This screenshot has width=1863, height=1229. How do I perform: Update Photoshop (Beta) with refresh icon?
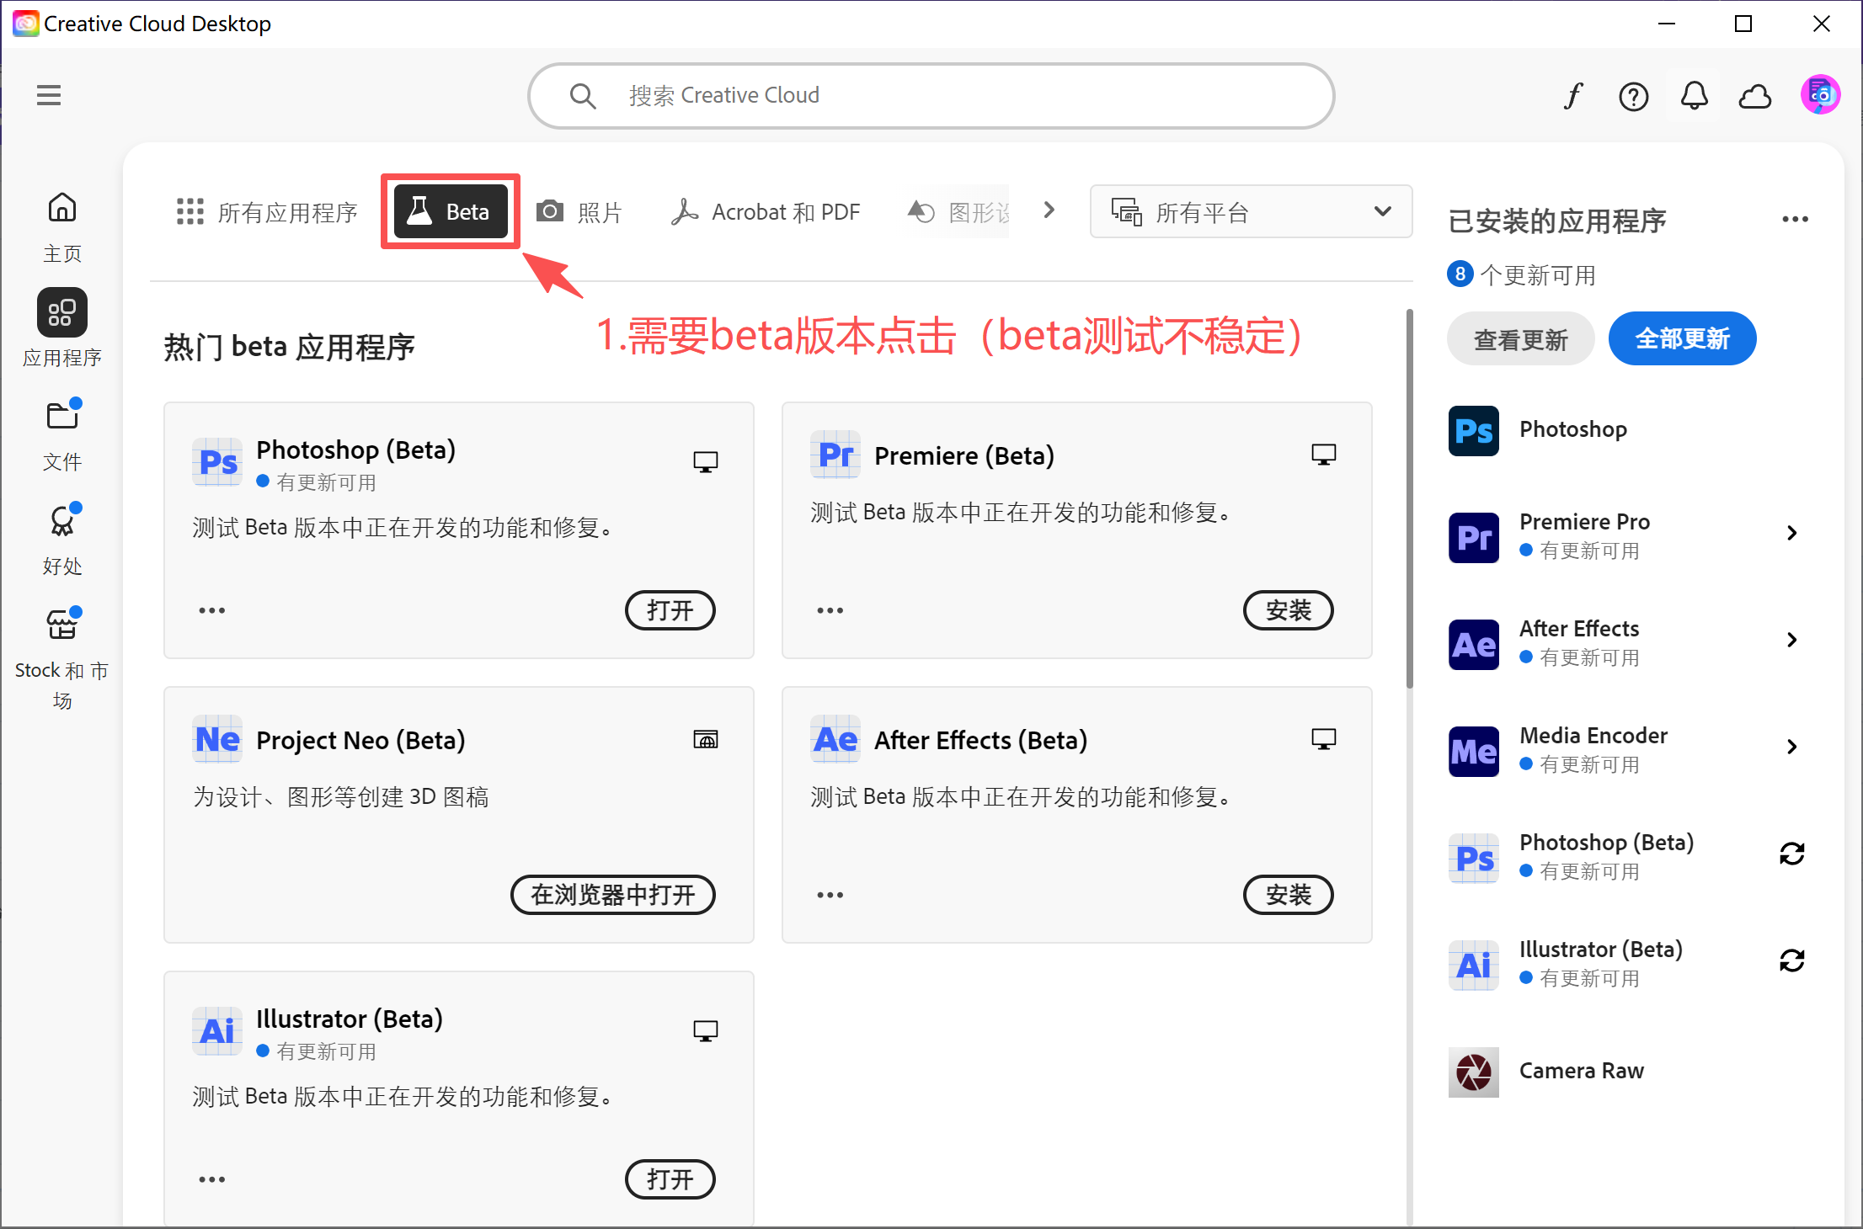[1791, 854]
